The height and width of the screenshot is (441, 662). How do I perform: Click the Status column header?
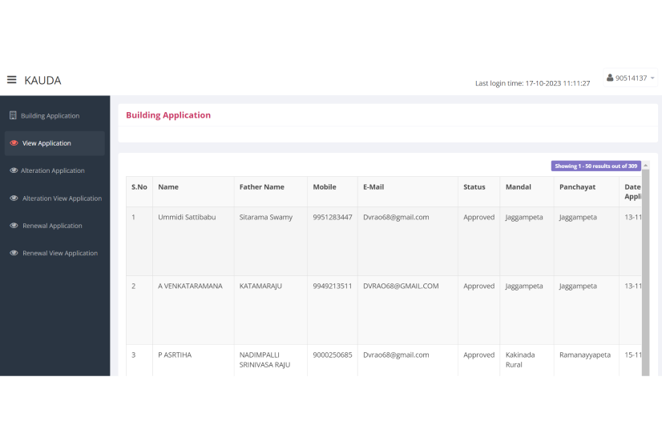(x=474, y=187)
